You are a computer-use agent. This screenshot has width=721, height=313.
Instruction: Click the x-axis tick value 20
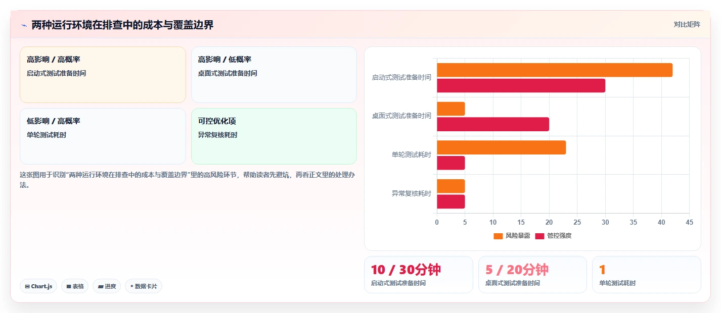tap(549, 222)
